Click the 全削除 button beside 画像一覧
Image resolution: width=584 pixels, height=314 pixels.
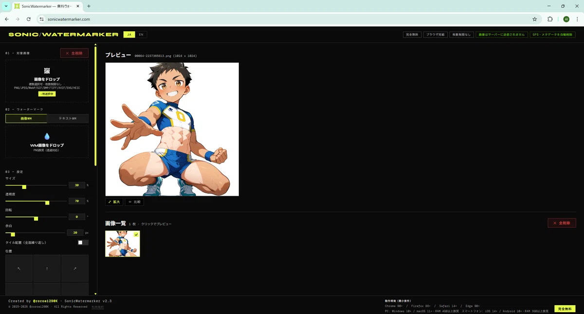[x=562, y=223]
